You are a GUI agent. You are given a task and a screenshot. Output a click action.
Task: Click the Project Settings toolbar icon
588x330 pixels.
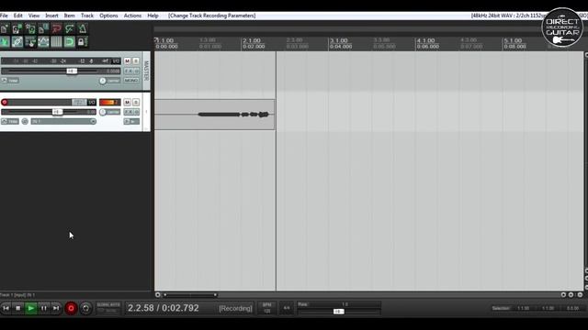[x=43, y=28]
